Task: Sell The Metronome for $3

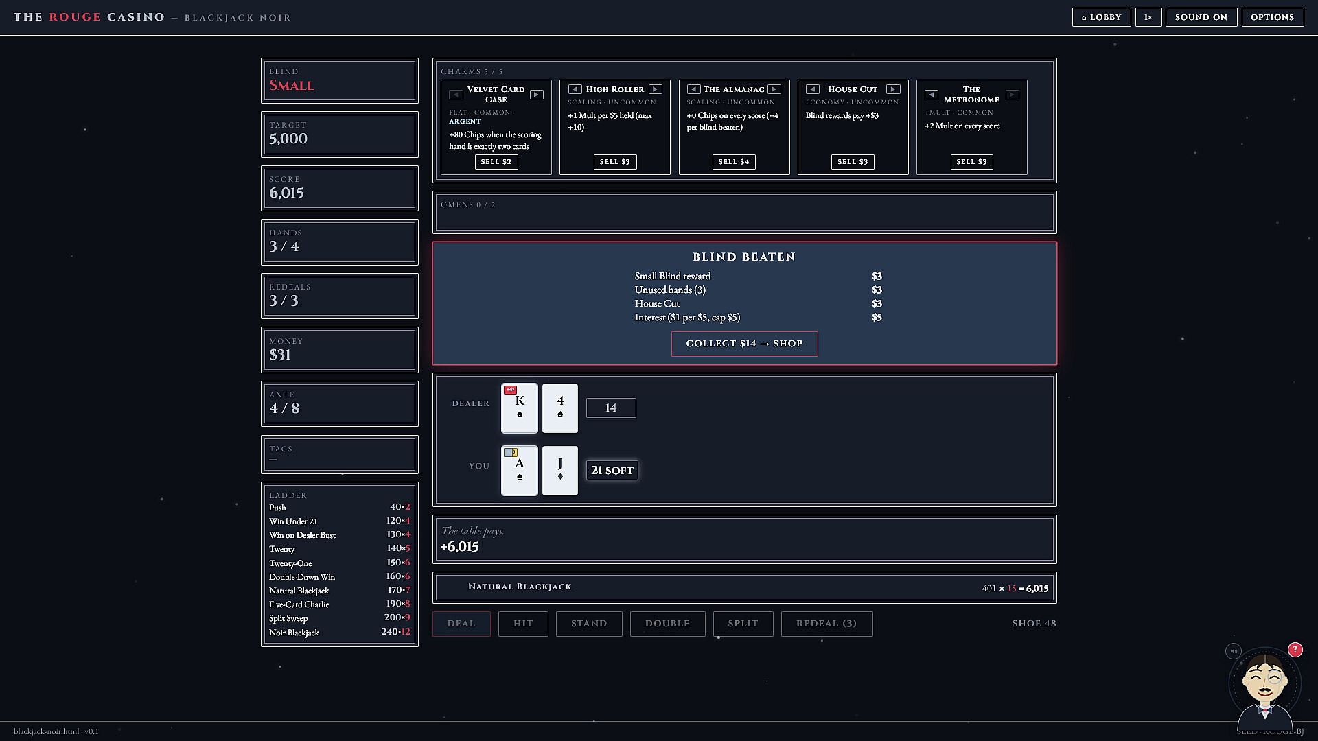Action: (x=972, y=162)
